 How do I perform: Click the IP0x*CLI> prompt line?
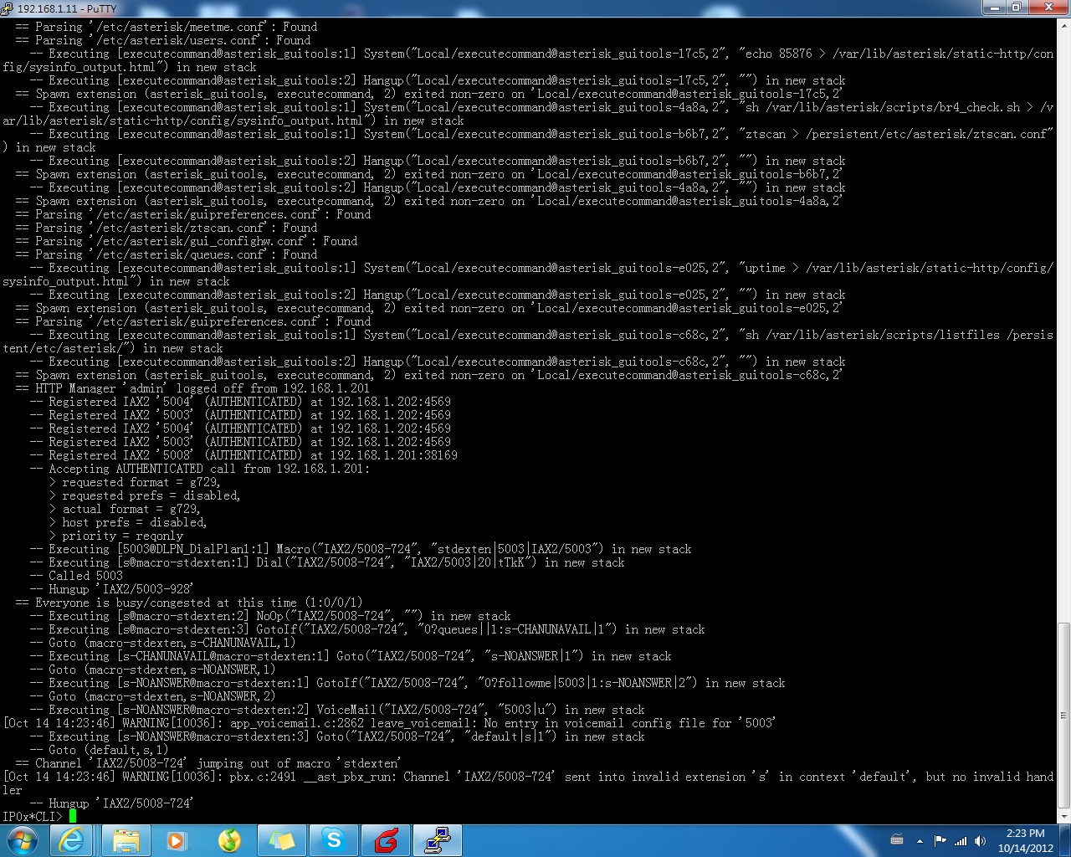[x=39, y=817]
